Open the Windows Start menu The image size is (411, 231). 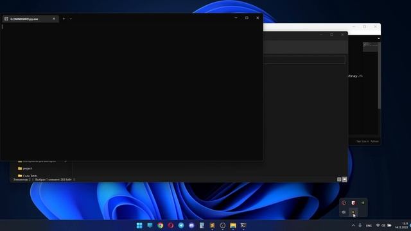click(139, 225)
